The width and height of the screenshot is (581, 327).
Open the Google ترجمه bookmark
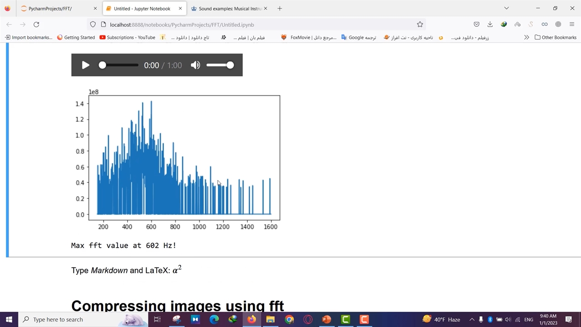click(359, 37)
